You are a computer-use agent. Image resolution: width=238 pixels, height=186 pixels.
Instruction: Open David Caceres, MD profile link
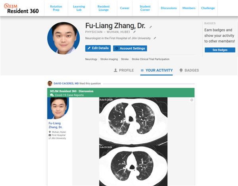point(66,83)
